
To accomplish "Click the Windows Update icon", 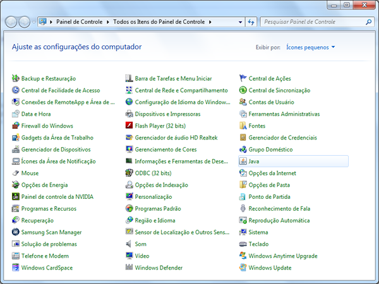I will [243, 268].
